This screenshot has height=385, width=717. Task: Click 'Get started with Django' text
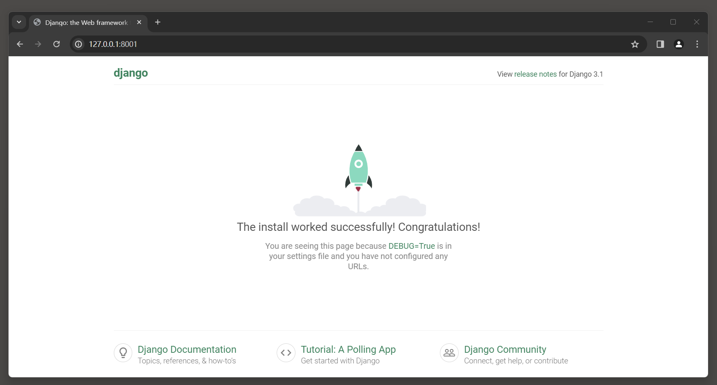click(x=340, y=361)
